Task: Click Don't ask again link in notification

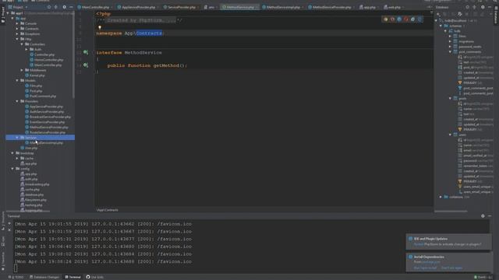Action: coord(451,268)
